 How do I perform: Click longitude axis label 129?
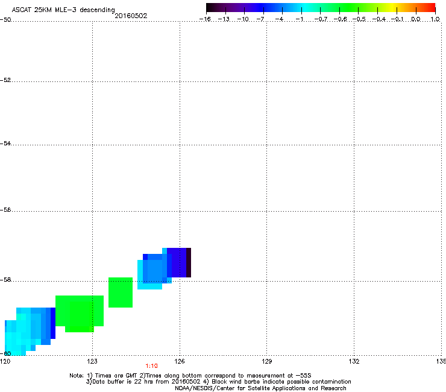click(x=266, y=361)
